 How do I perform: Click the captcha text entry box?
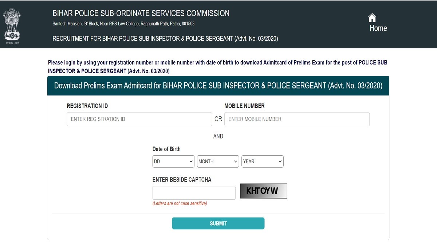[x=194, y=193]
